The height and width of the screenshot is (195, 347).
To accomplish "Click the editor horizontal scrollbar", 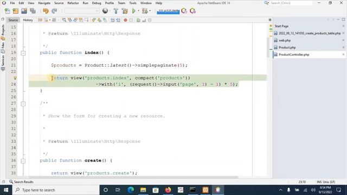I will tap(133, 177).
